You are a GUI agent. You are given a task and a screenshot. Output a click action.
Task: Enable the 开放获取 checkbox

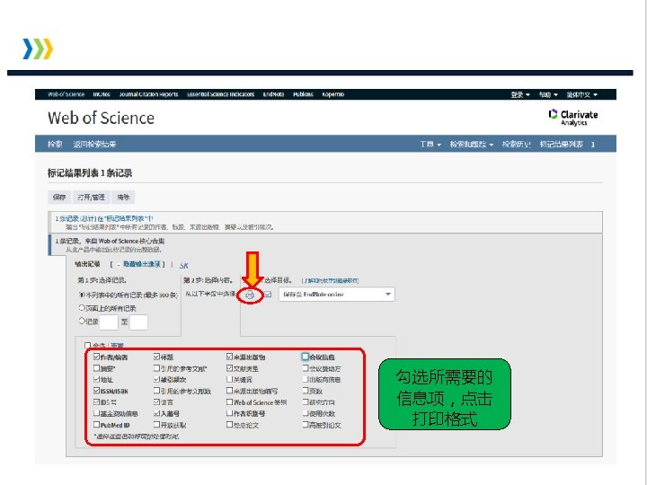pos(156,424)
